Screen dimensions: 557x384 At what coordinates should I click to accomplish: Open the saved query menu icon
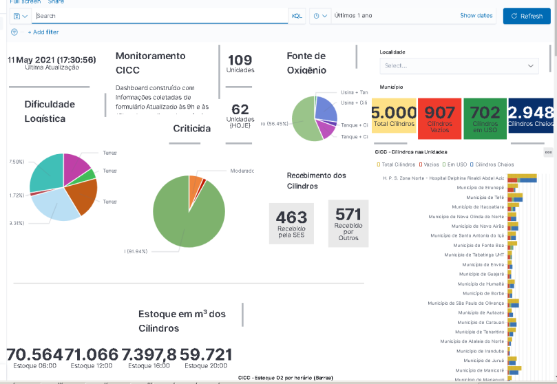[x=20, y=16]
